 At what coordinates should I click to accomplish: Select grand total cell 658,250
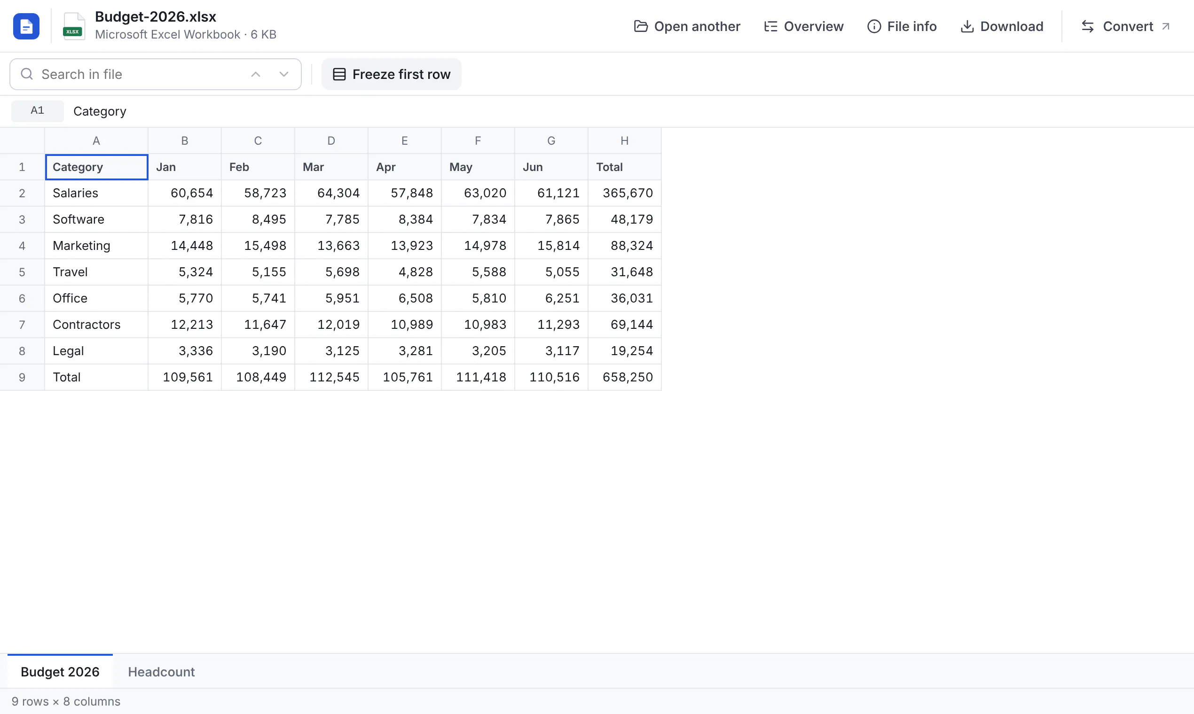click(624, 377)
